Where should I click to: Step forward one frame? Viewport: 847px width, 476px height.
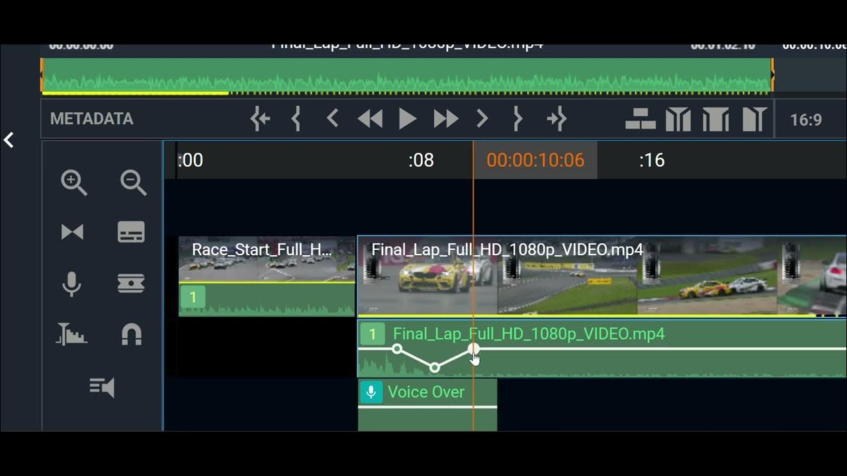point(482,119)
